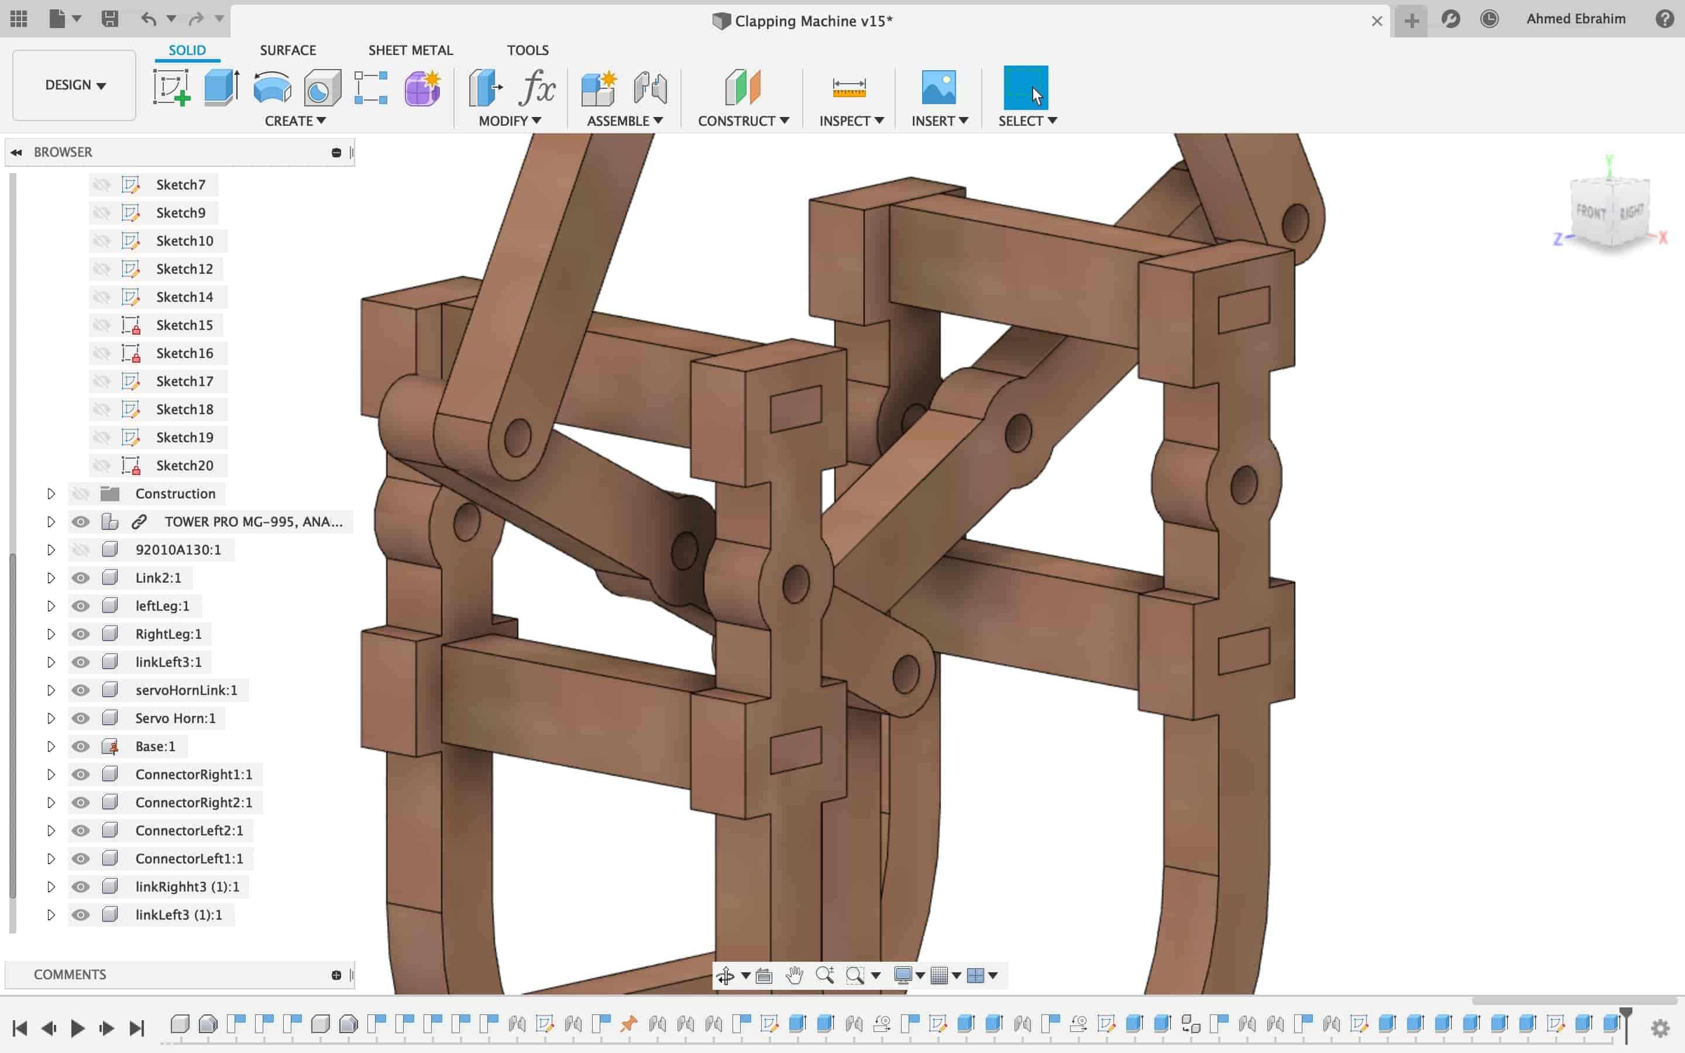Image resolution: width=1685 pixels, height=1053 pixels.
Task: Click the New Component icon
Action: (x=600, y=88)
